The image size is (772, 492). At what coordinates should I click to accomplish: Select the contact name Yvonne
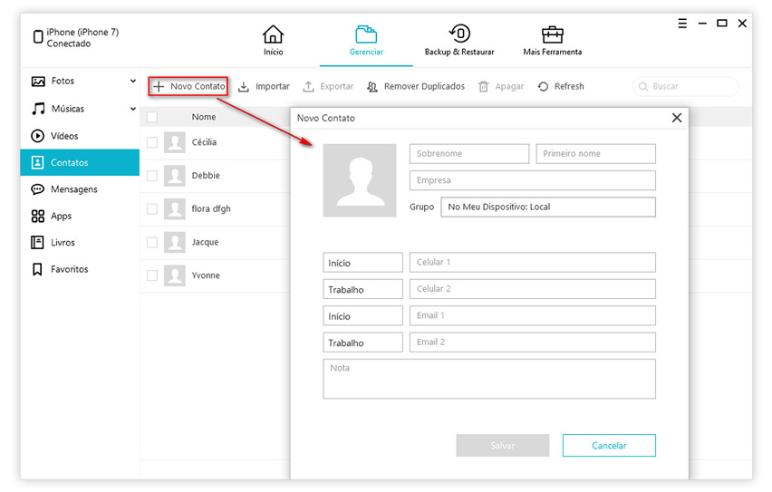tap(206, 275)
